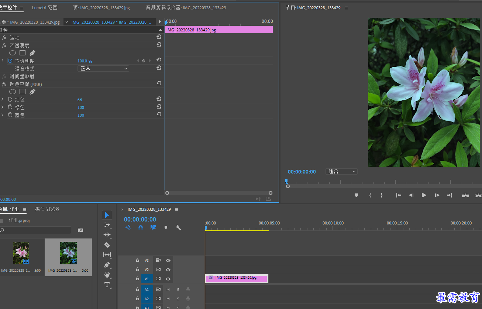Expand the 绿色 parameter
The width and height of the screenshot is (482, 309).
(3, 107)
